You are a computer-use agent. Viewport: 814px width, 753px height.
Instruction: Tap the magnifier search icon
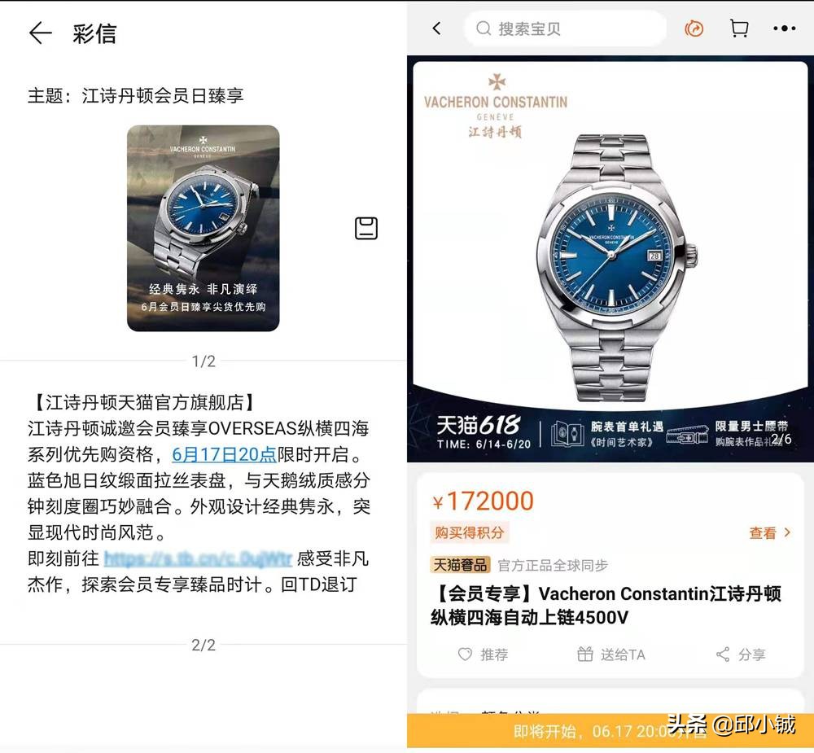(x=484, y=28)
